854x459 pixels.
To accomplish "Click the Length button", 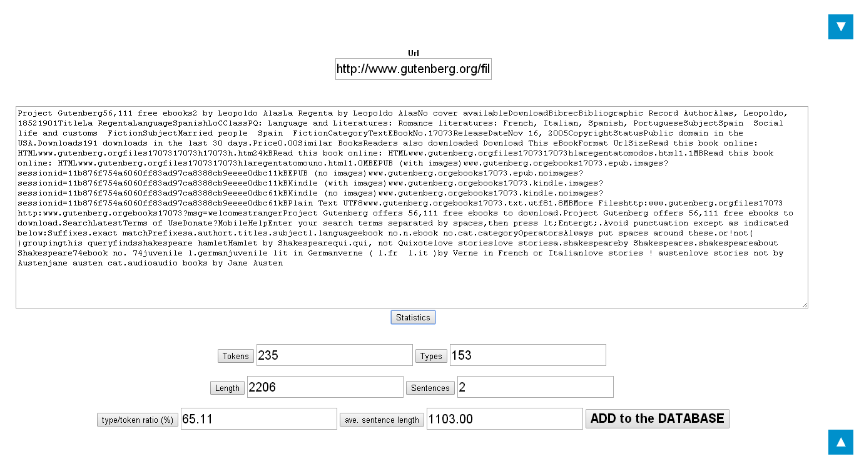I will (x=227, y=388).
